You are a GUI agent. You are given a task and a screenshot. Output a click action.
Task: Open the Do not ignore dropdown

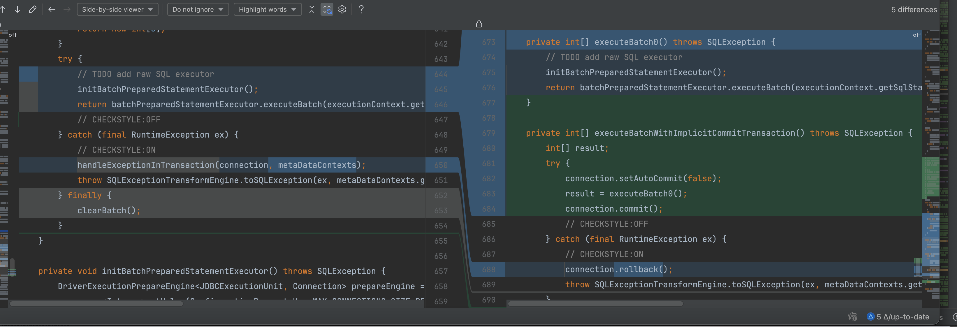click(x=198, y=9)
